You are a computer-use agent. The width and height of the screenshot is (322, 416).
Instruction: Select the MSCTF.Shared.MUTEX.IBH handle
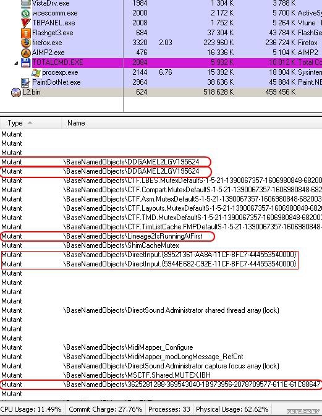point(137,375)
